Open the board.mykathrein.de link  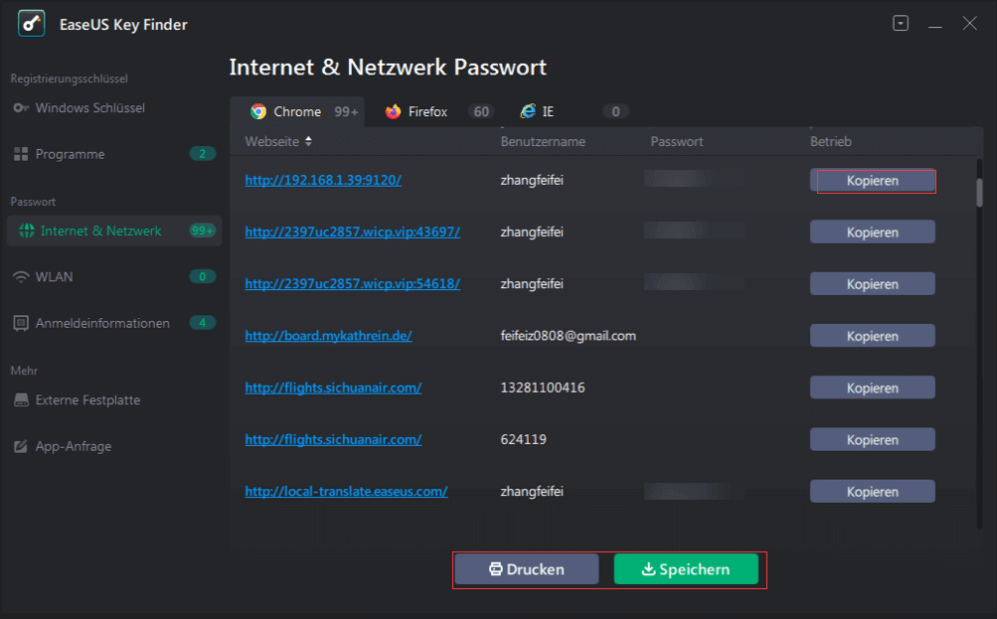(328, 336)
